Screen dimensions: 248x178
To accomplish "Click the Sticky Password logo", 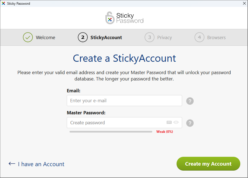I will [124, 18].
